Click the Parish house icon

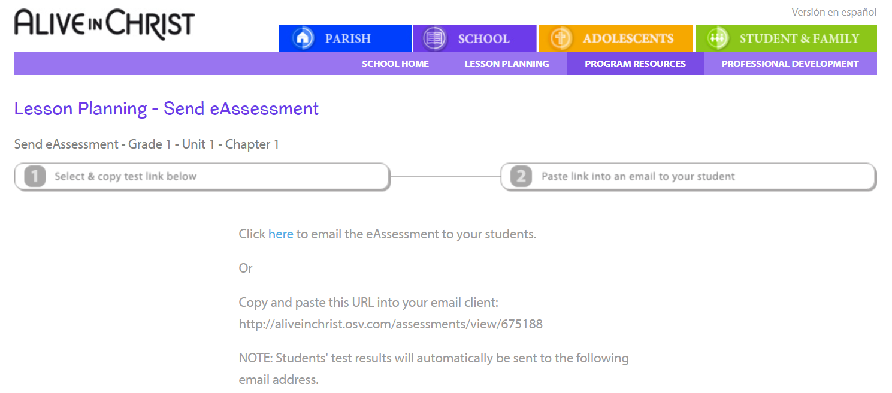pos(303,38)
